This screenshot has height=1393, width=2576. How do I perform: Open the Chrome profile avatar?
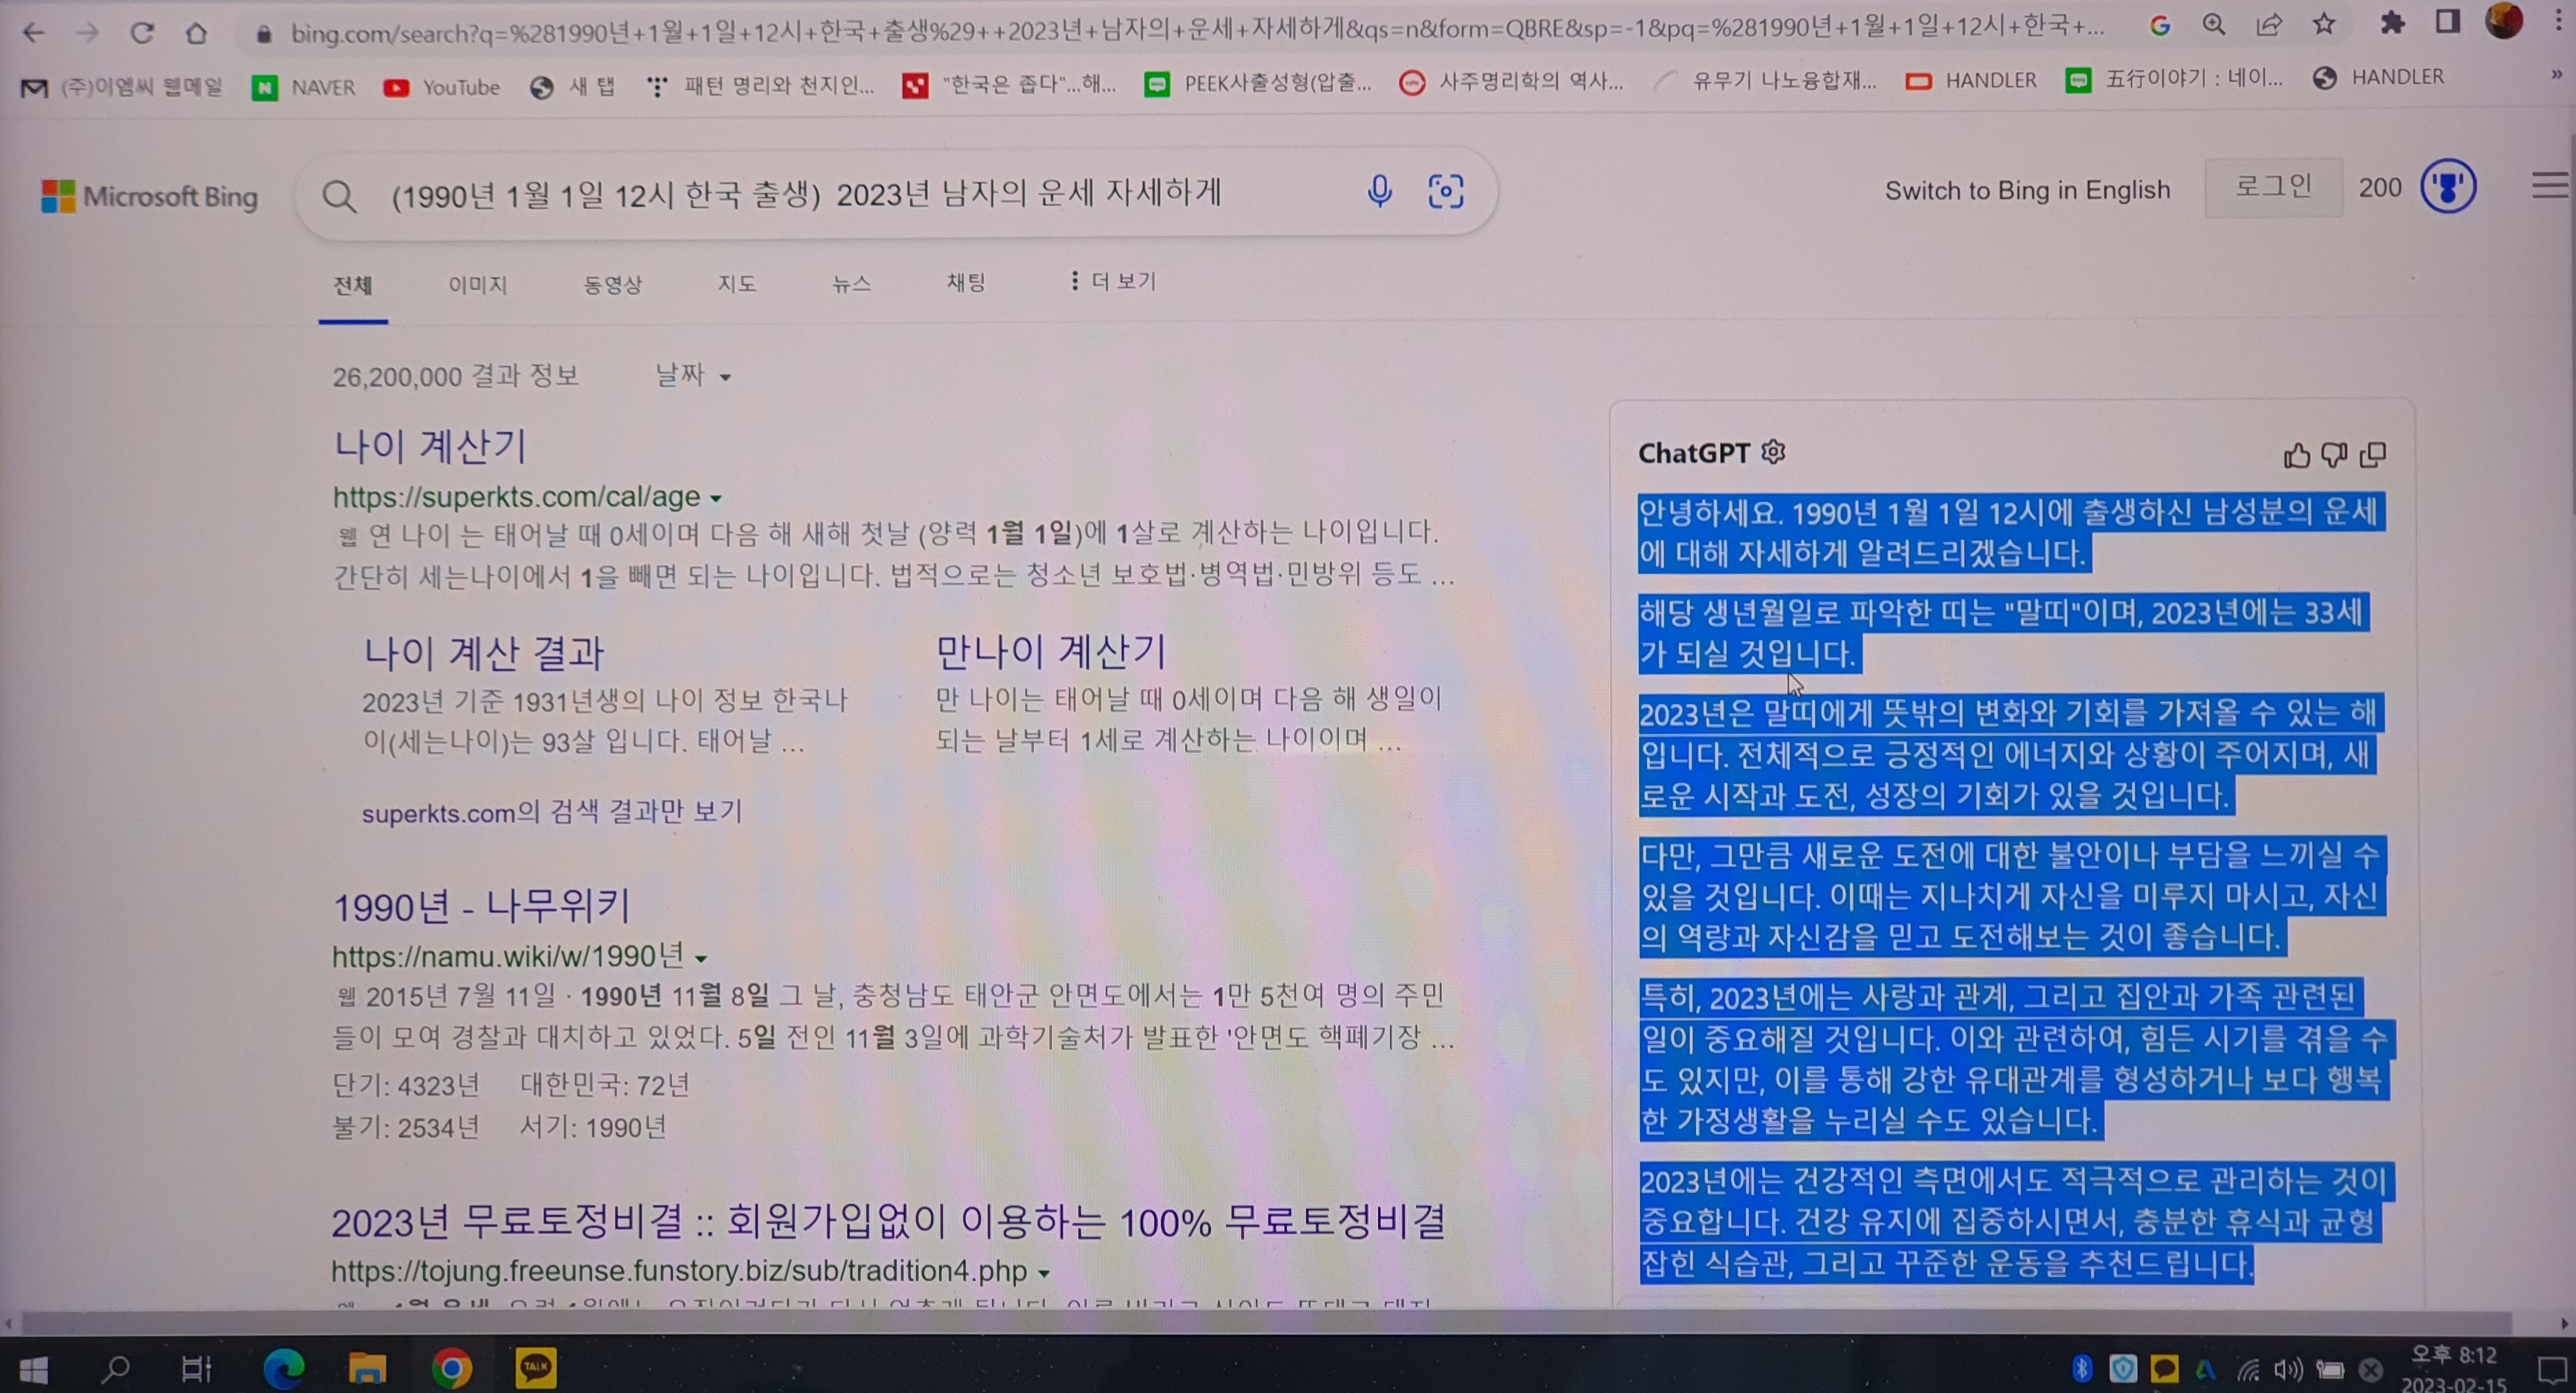coord(2503,20)
